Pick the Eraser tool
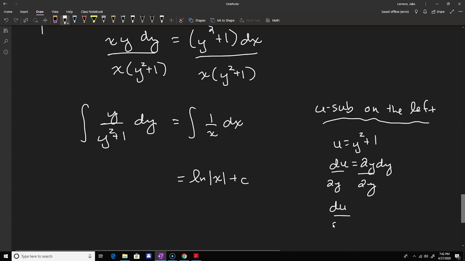The width and height of the screenshot is (465, 261). click(55, 20)
